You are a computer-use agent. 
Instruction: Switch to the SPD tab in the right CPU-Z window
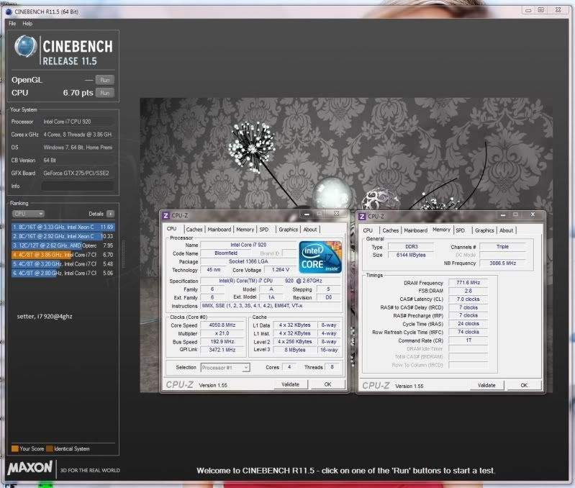click(x=460, y=230)
